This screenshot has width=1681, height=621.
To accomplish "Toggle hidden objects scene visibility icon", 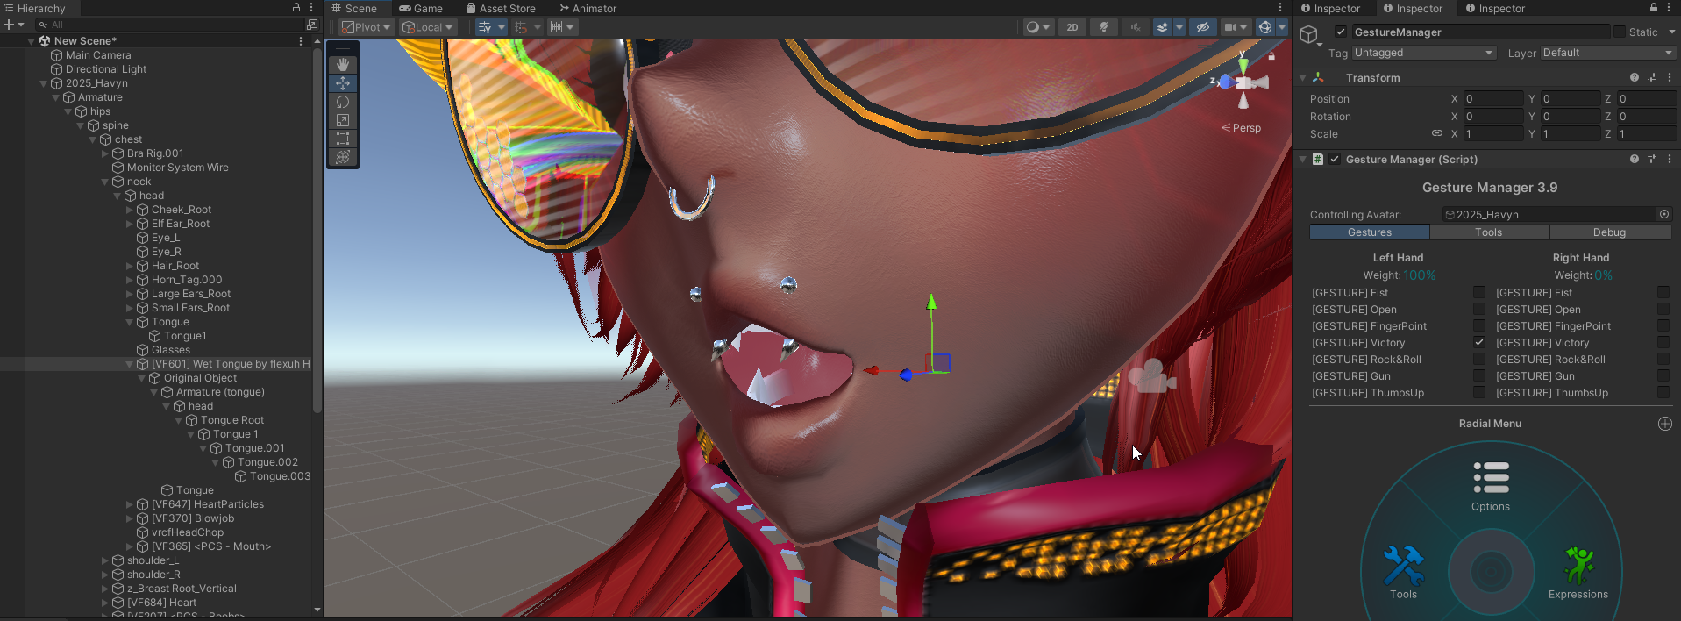I will pyautogui.click(x=1203, y=27).
